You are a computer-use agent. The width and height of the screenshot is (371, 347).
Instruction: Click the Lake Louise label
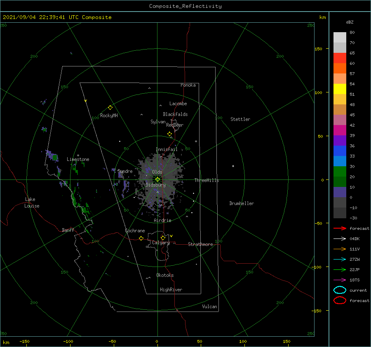coord(32,203)
